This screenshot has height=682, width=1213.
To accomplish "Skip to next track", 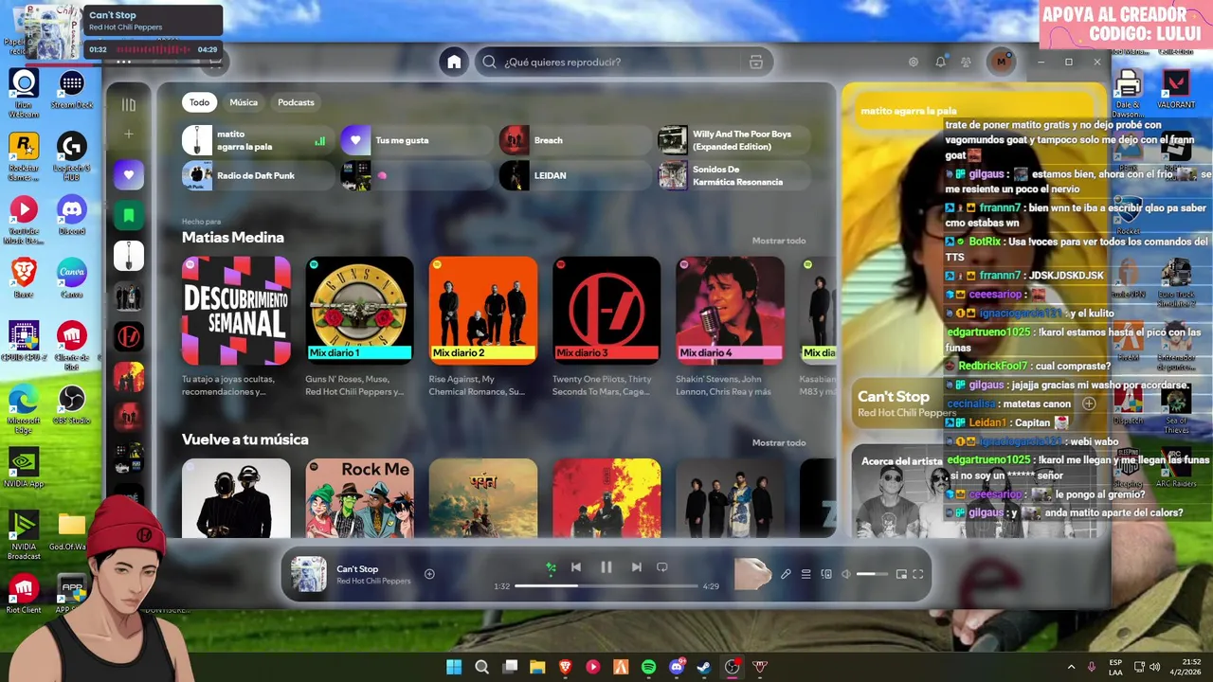I will tap(637, 567).
